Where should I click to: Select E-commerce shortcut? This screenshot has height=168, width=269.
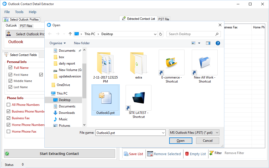[172, 67]
